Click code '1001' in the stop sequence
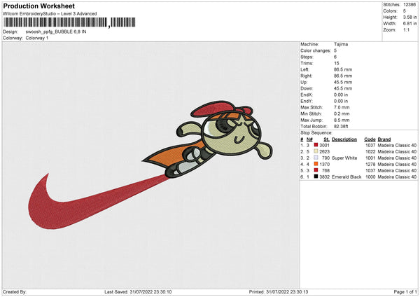420x297 pixels. [370, 158]
